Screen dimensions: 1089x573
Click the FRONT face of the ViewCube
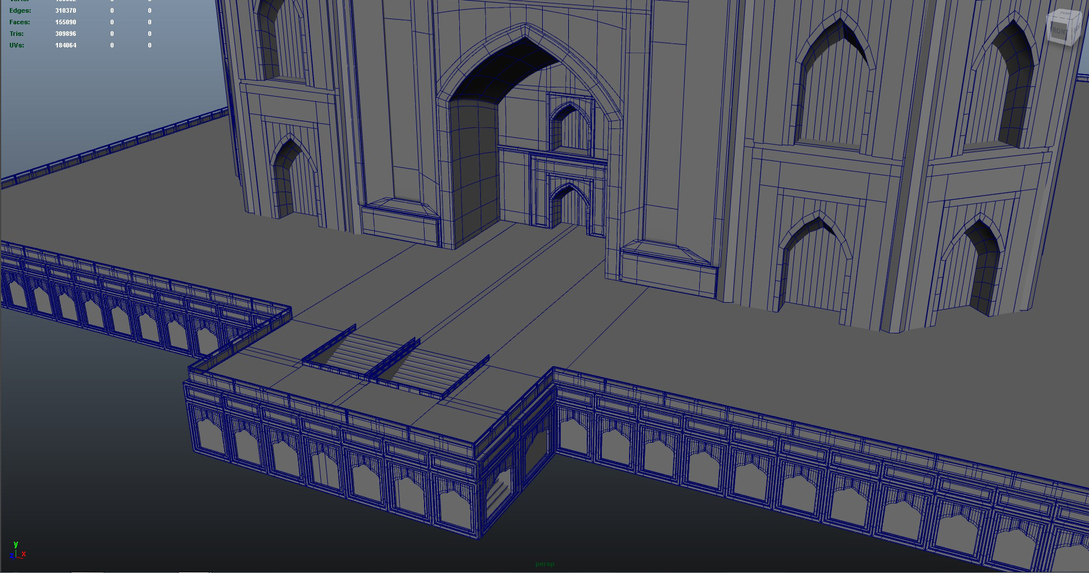(1059, 31)
